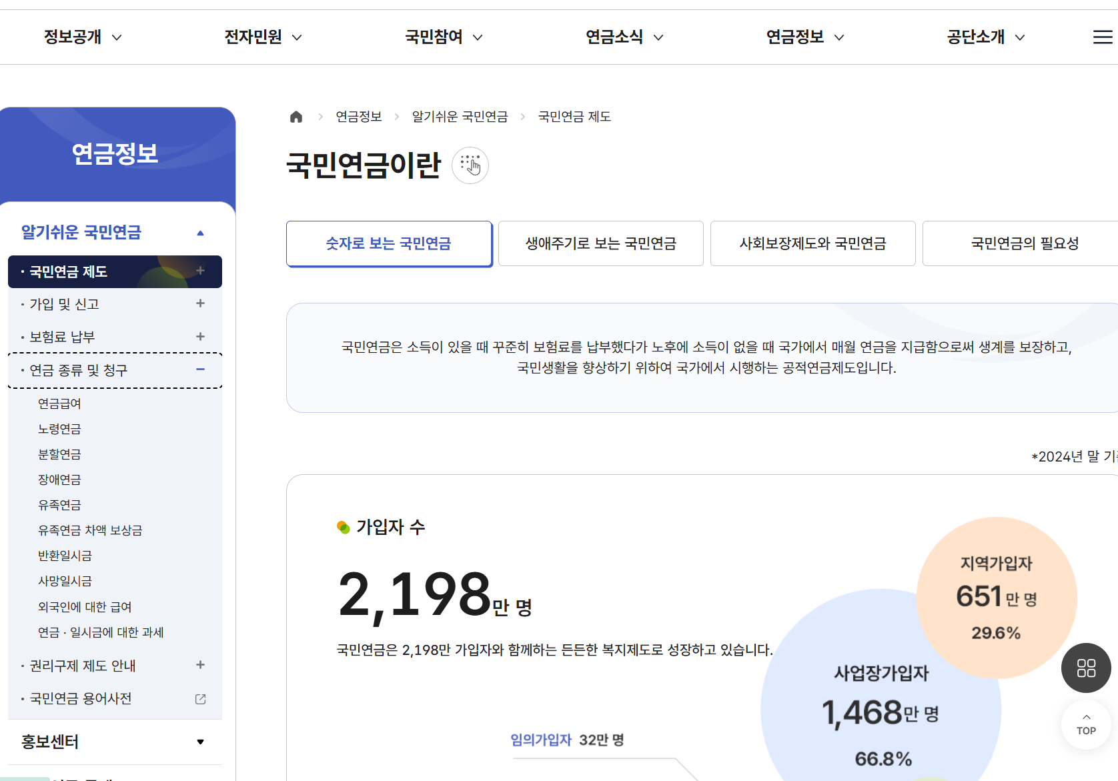The height and width of the screenshot is (781, 1118).
Task: Open 장애연금 sidebar submenu
Action: tap(59, 480)
